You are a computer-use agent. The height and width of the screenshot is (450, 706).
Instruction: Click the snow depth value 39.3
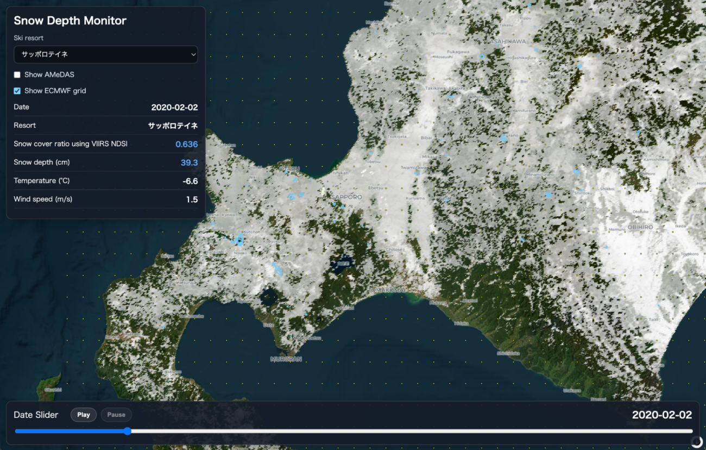click(x=189, y=162)
